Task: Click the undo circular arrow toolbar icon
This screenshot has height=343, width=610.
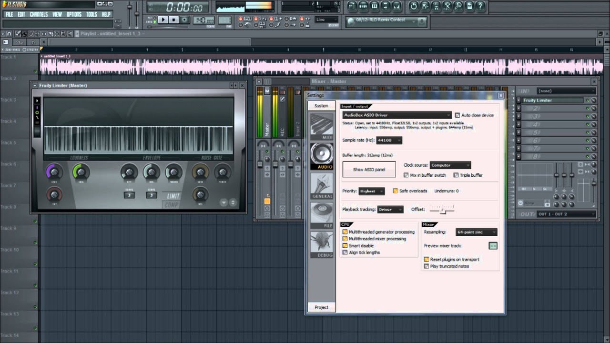Action: tap(413, 6)
